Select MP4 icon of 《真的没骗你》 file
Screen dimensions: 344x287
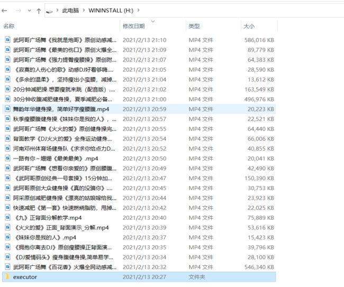(x=8, y=188)
